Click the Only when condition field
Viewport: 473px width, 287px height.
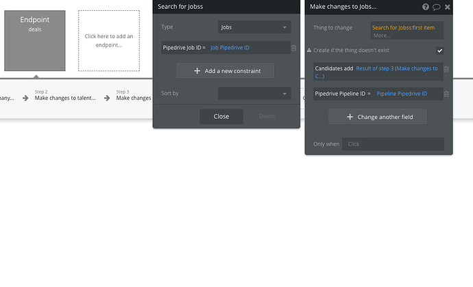tap(393, 144)
